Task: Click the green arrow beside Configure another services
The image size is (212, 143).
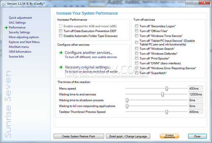Action: point(61,53)
